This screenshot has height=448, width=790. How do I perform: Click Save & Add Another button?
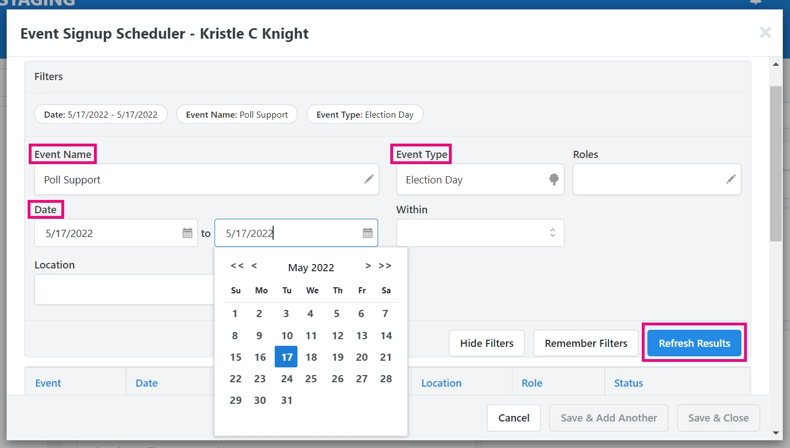pos(609,418)
